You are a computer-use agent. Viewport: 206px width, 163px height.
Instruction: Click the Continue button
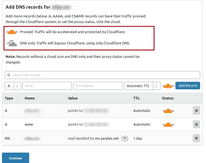15,158
